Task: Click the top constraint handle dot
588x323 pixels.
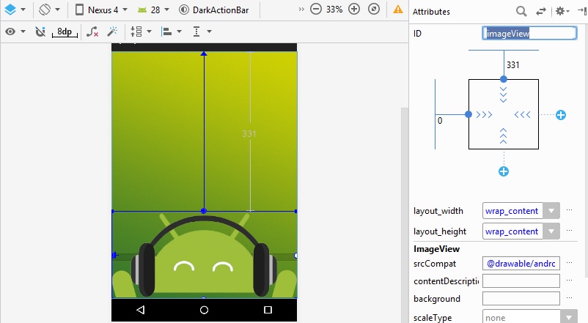Action: point(503,78)
